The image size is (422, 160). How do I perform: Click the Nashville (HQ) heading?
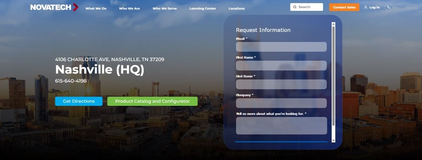tap(100, 70)
